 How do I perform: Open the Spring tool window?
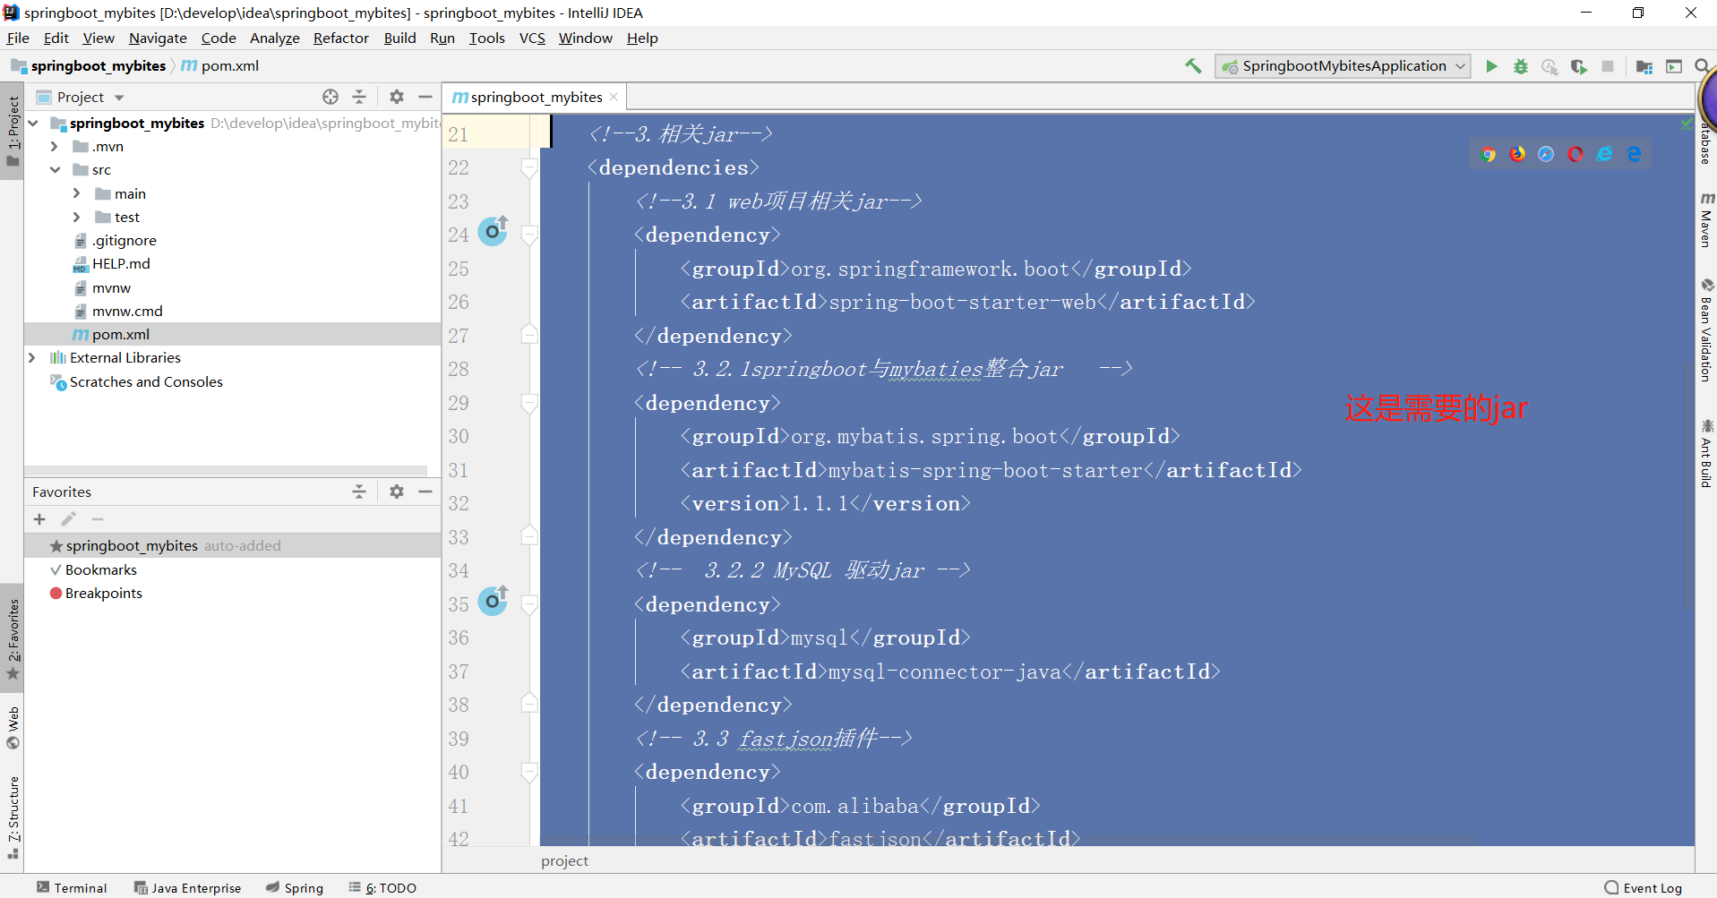click(295, 887)
